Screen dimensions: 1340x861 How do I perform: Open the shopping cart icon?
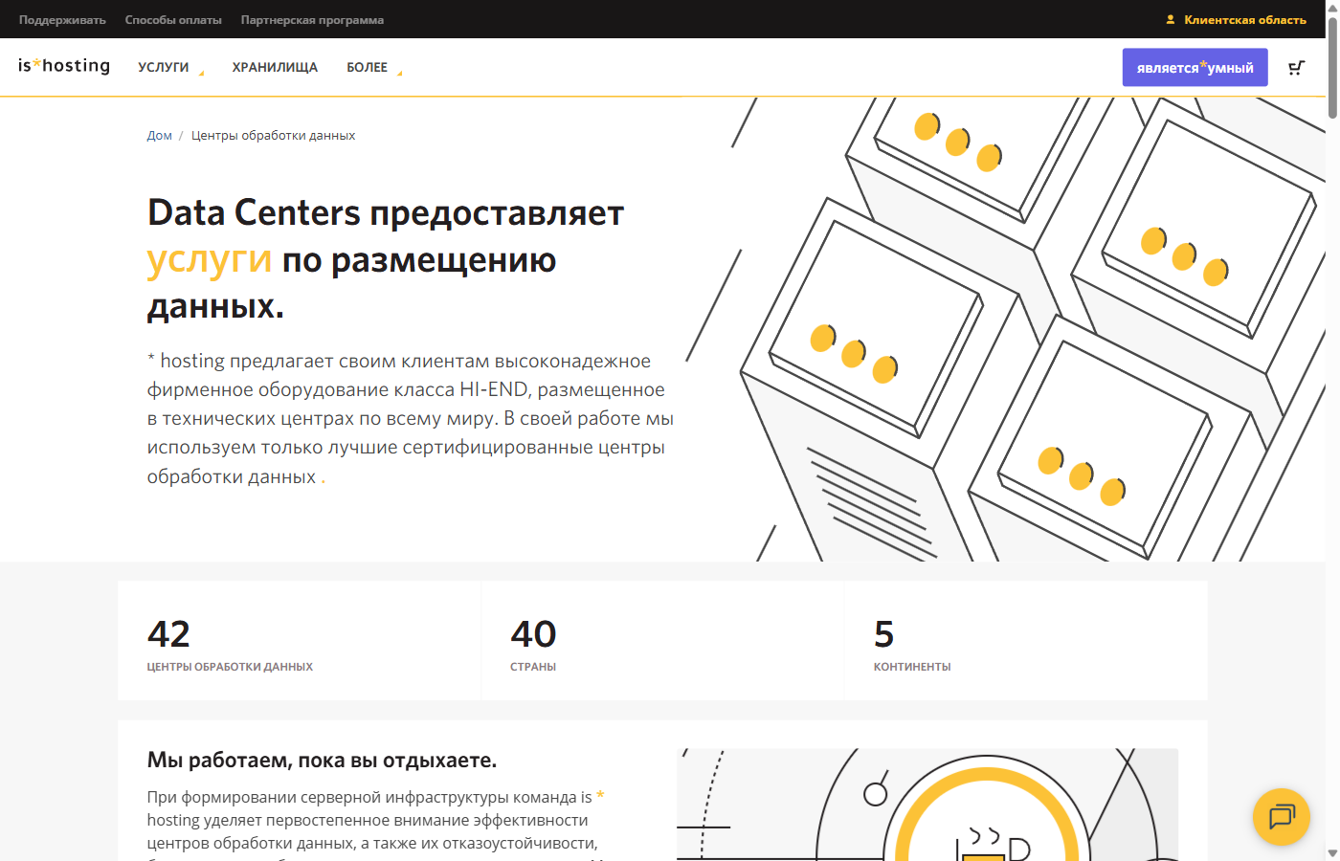click(x=1297, y=67)
